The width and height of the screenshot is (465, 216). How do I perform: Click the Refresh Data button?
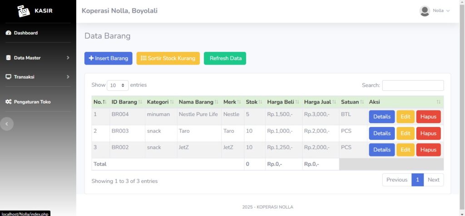pos(225,58)
